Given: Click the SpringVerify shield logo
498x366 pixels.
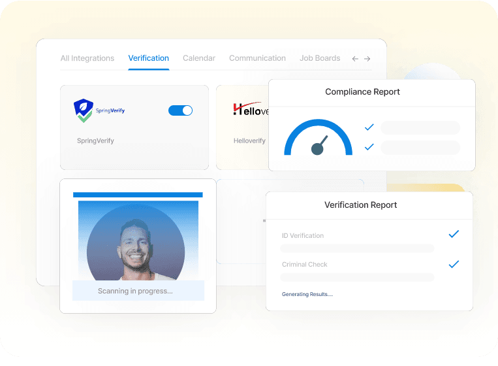Looking at the screenshot, I should click(83, 110).
